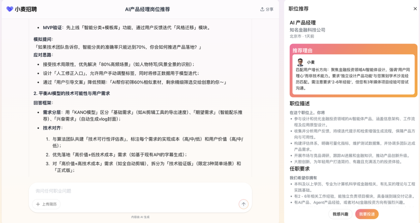Click the plus icon for 上传简历
The height and width of the screenshot is (223, 420).
tap(38, 204)
